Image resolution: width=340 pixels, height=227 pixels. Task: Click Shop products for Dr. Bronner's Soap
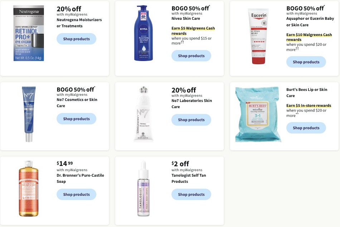[x=76, y=194]
